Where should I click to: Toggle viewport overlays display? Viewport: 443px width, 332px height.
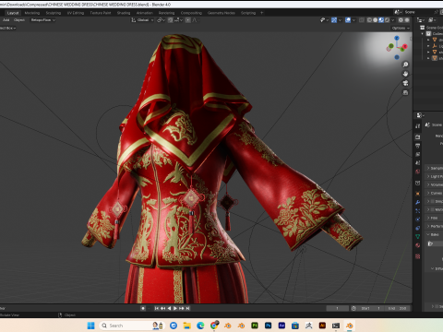click(x=348, y=20)
